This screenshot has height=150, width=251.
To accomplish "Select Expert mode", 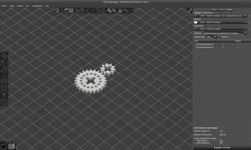I will coord(229,9).
